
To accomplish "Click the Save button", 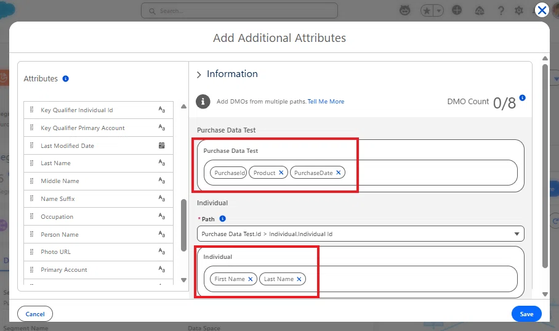I will 526,314.
